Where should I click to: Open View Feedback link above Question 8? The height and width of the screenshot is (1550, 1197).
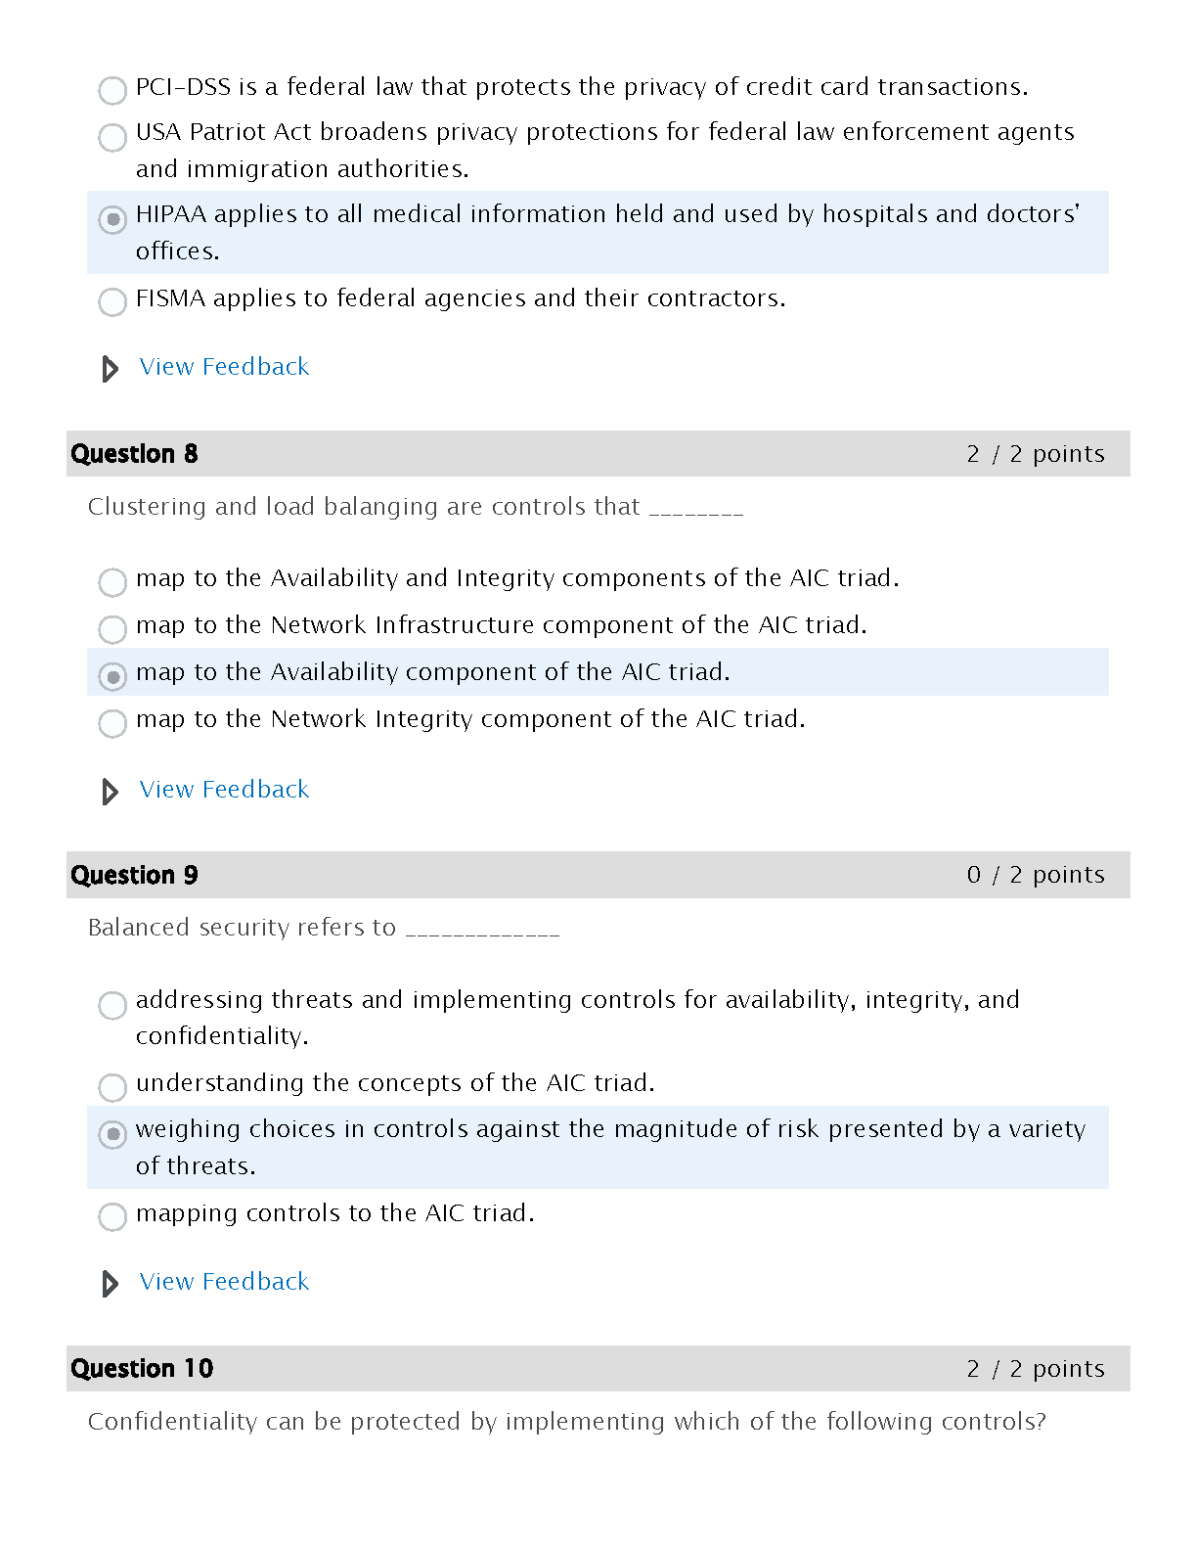[224, 367]
